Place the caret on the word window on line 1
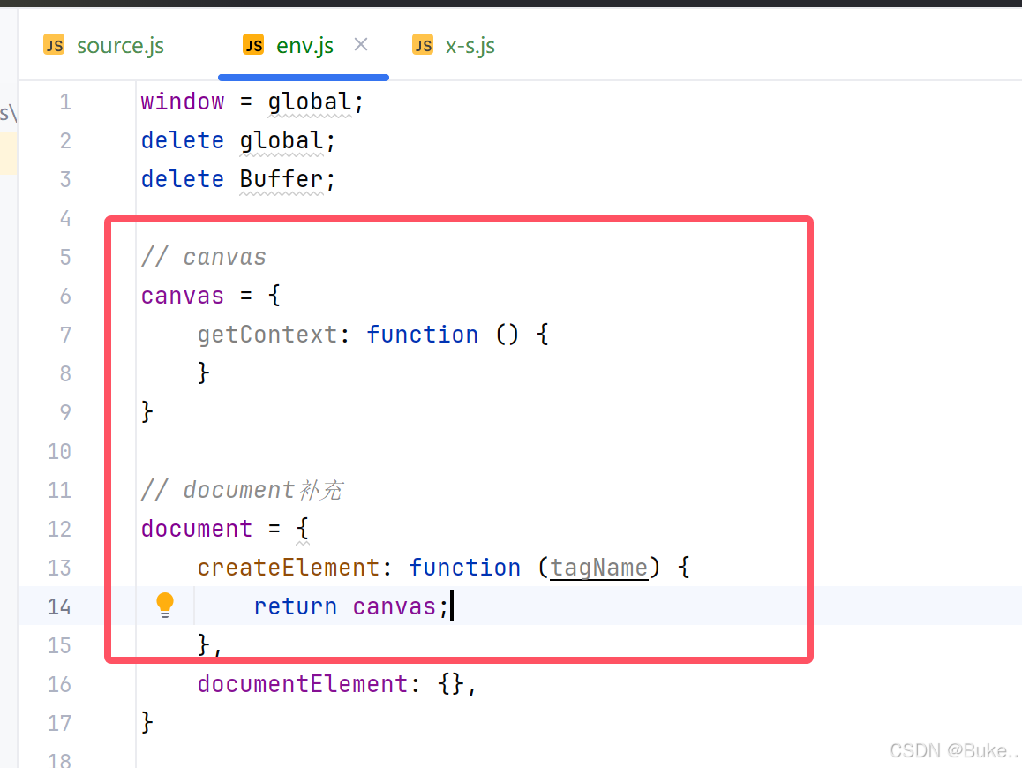Image resolution: width=1022 pixels, height=768 pixels. pyautogui.click(x=182, y=101)
